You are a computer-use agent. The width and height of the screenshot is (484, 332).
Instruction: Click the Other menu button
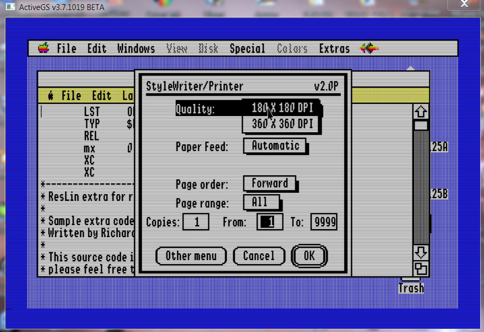point(191,256)
